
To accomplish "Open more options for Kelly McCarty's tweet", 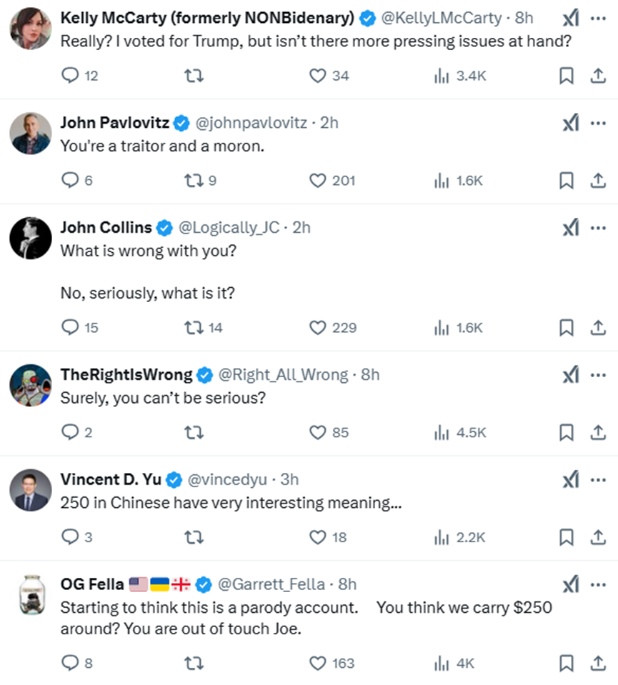I will (598, 19).
